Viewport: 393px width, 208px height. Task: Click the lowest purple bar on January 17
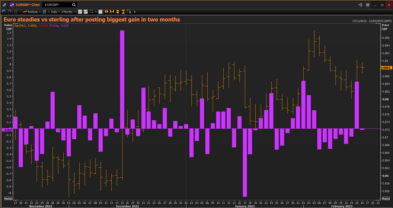[245, 162]
